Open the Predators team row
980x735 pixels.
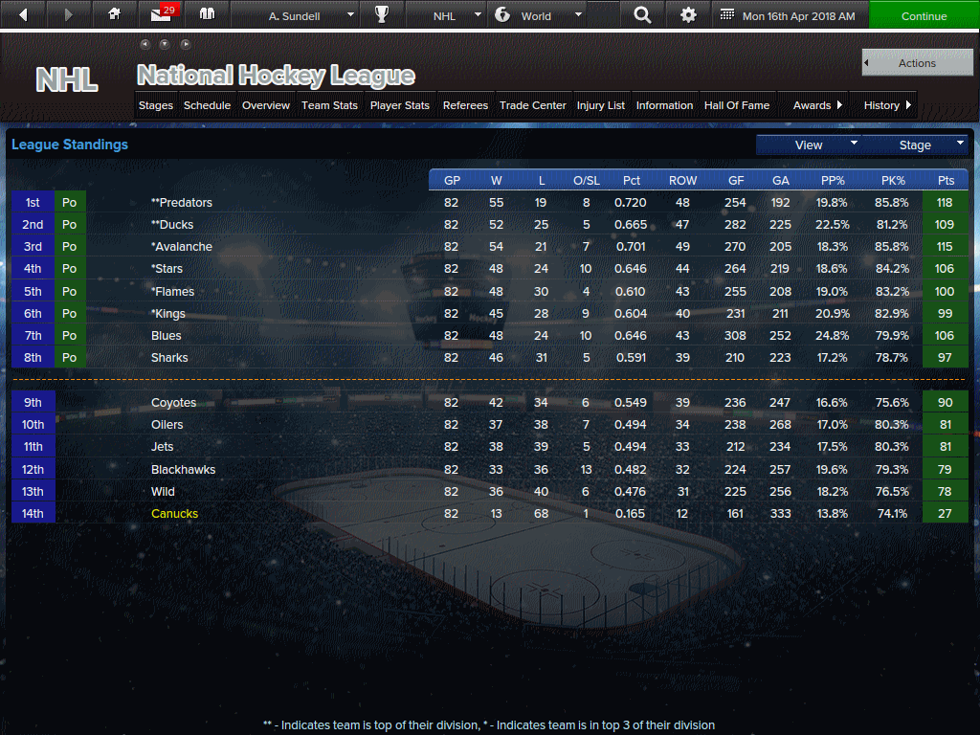tap(489, 203)
